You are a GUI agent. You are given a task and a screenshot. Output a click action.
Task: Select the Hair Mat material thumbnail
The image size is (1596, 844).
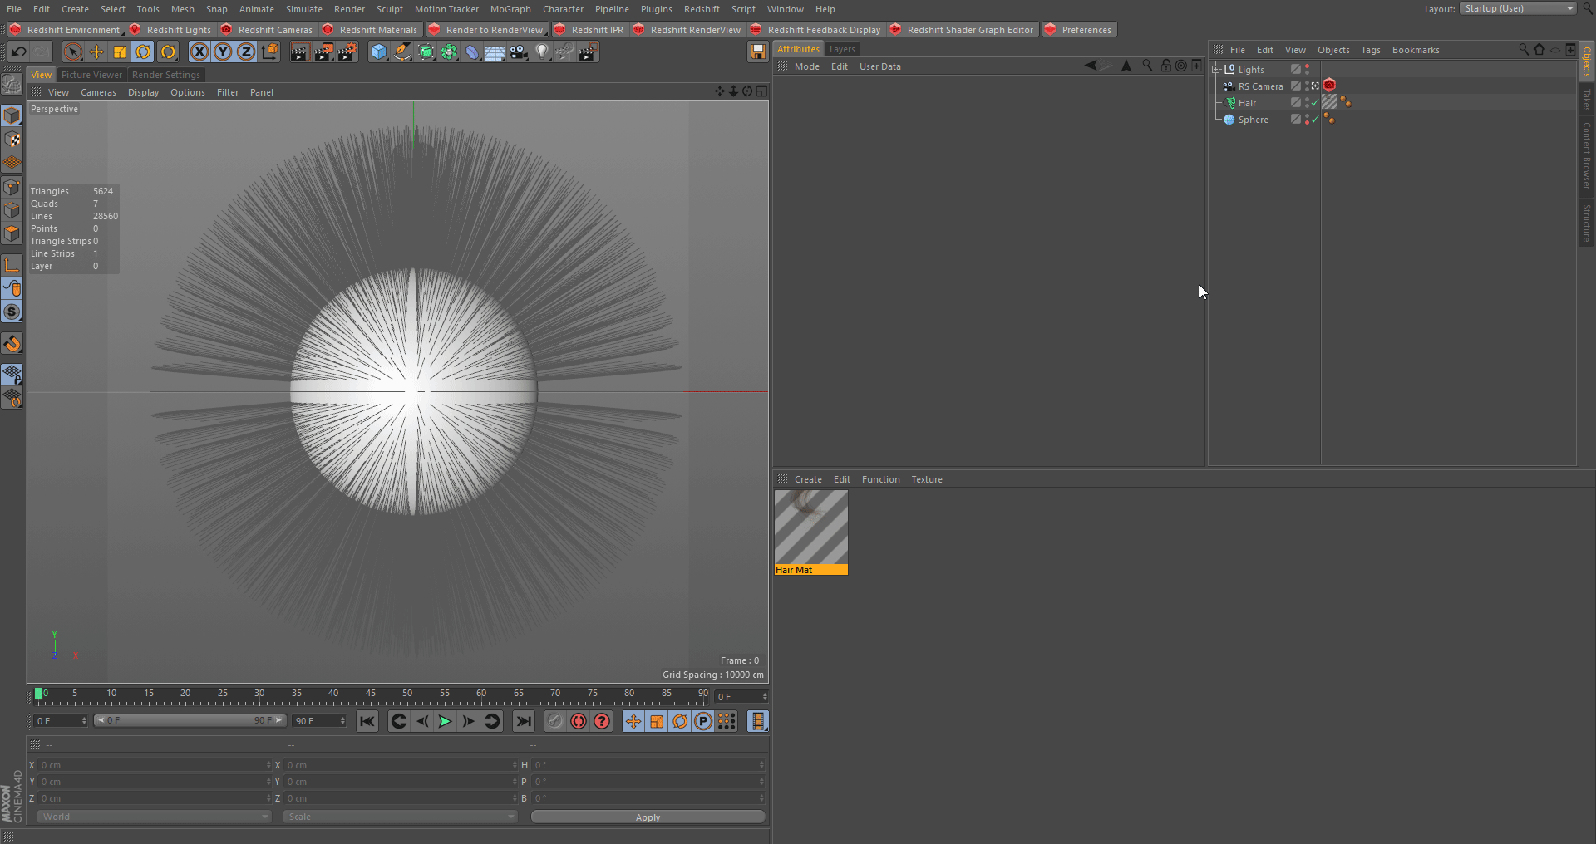[x=811, y=527]
